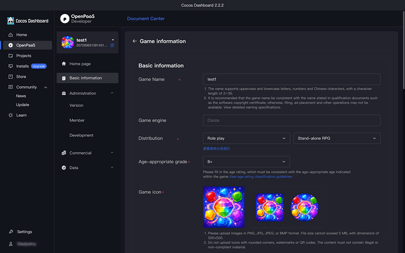Viewport: 405px width, 253px height.
Task: Click the Projects folder icon
Action: pos(11,56)
